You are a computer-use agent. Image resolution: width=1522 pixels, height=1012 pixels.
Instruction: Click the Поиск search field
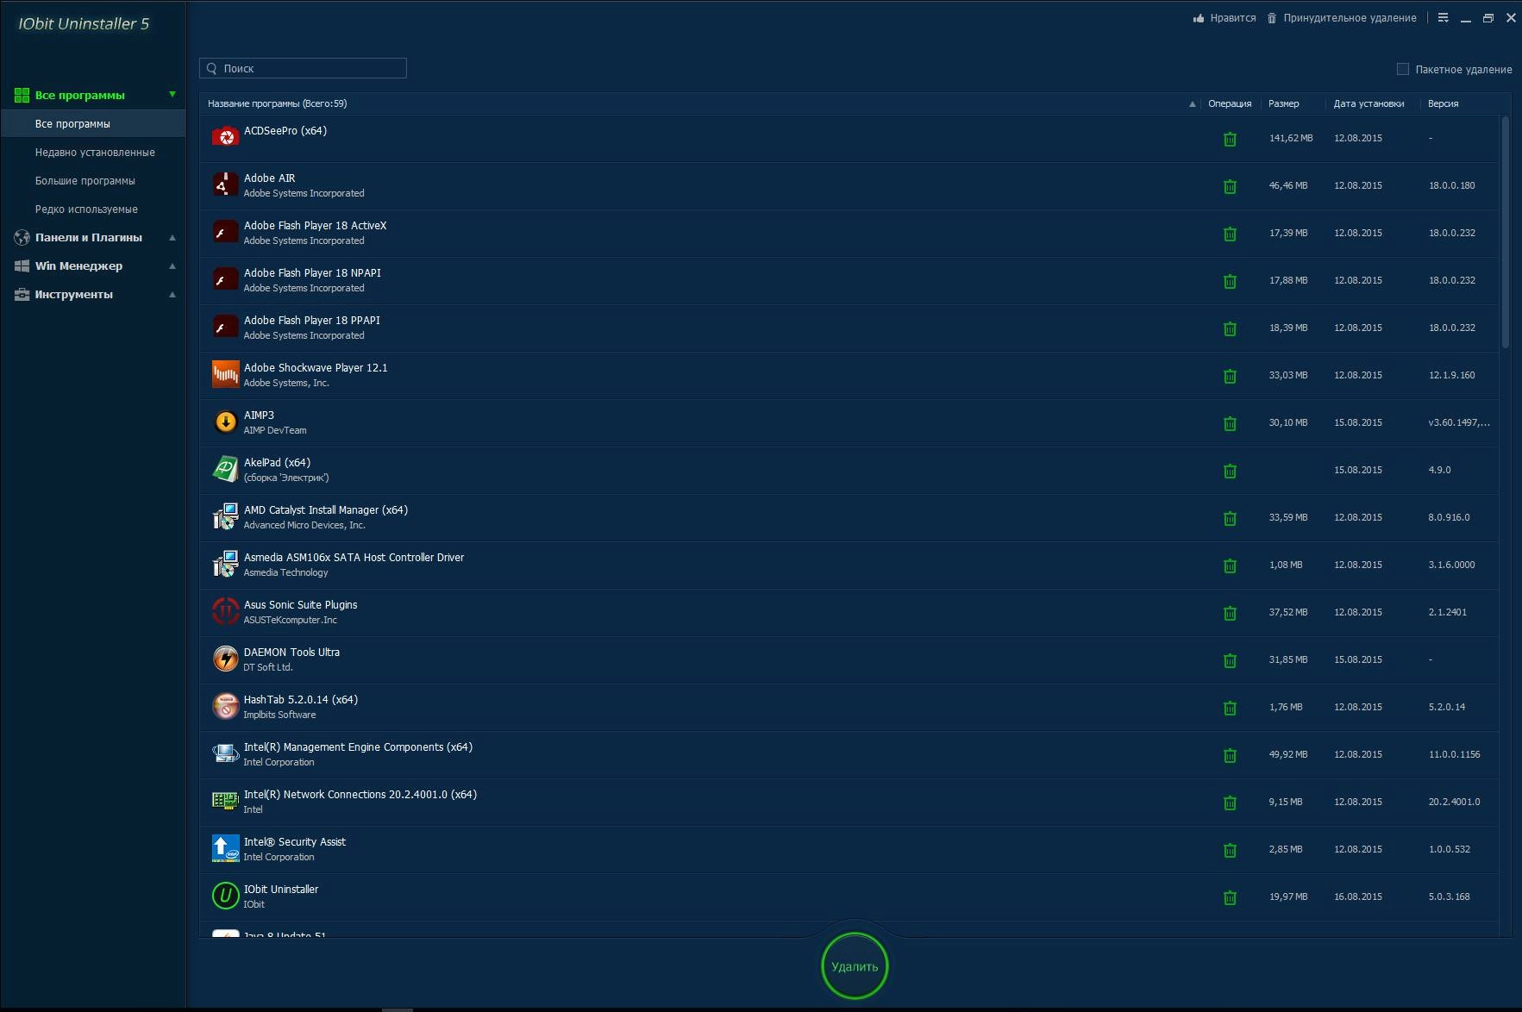click(303, 68)
